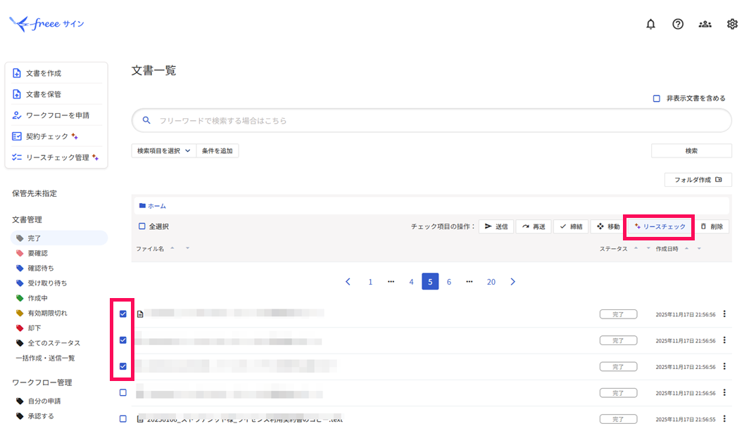The image size is (756, 426).
Task: Click the 承認する tag icon
Action: tap(20, 416)
